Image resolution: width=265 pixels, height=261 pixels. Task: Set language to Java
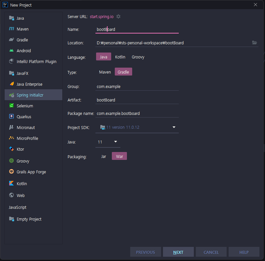pos(104,57)
